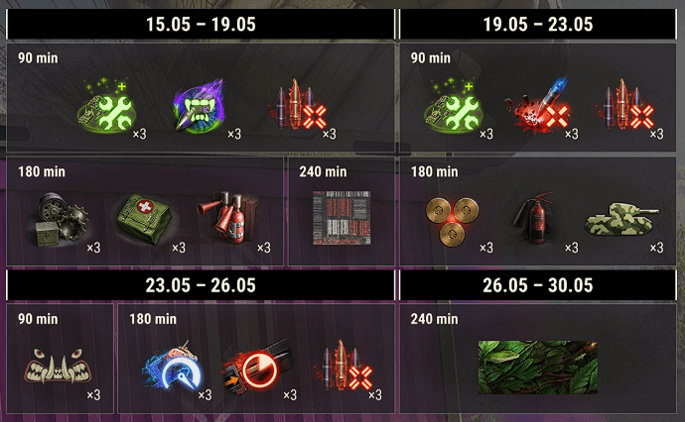Click the red automatic fire extinguishers icon
Screen dimensions: 685x422
pos(227,217)
